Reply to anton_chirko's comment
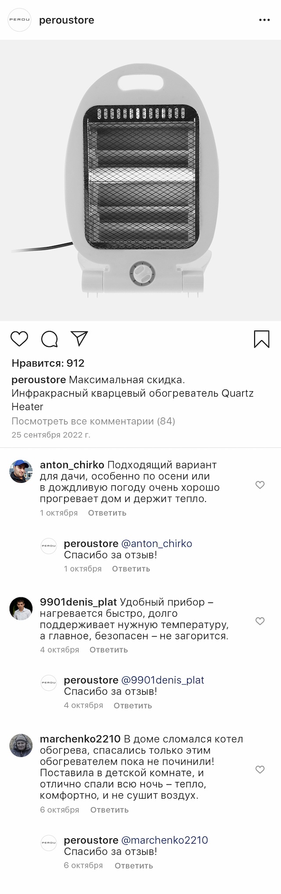The image size is (281, 894). point(107,513)
